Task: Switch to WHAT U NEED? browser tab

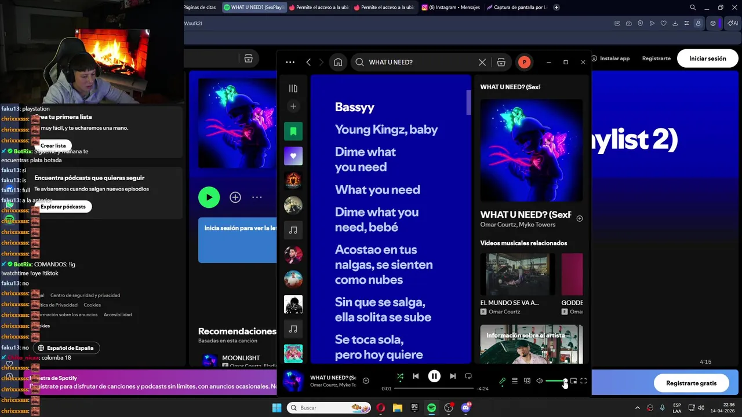Action: pyautogui.click(x=254, y=8)
